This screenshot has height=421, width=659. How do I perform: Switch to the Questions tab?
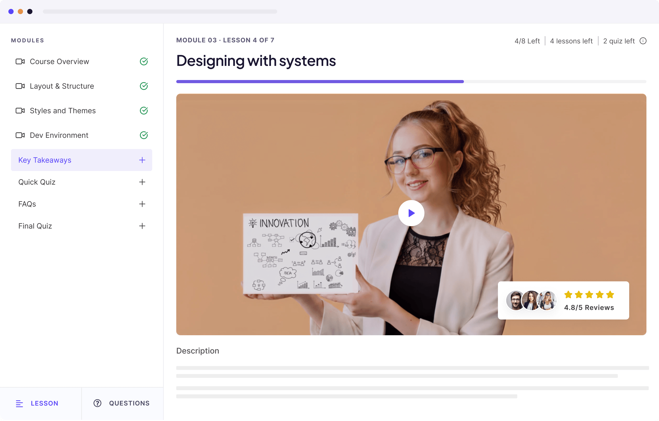tap(123, 404)
